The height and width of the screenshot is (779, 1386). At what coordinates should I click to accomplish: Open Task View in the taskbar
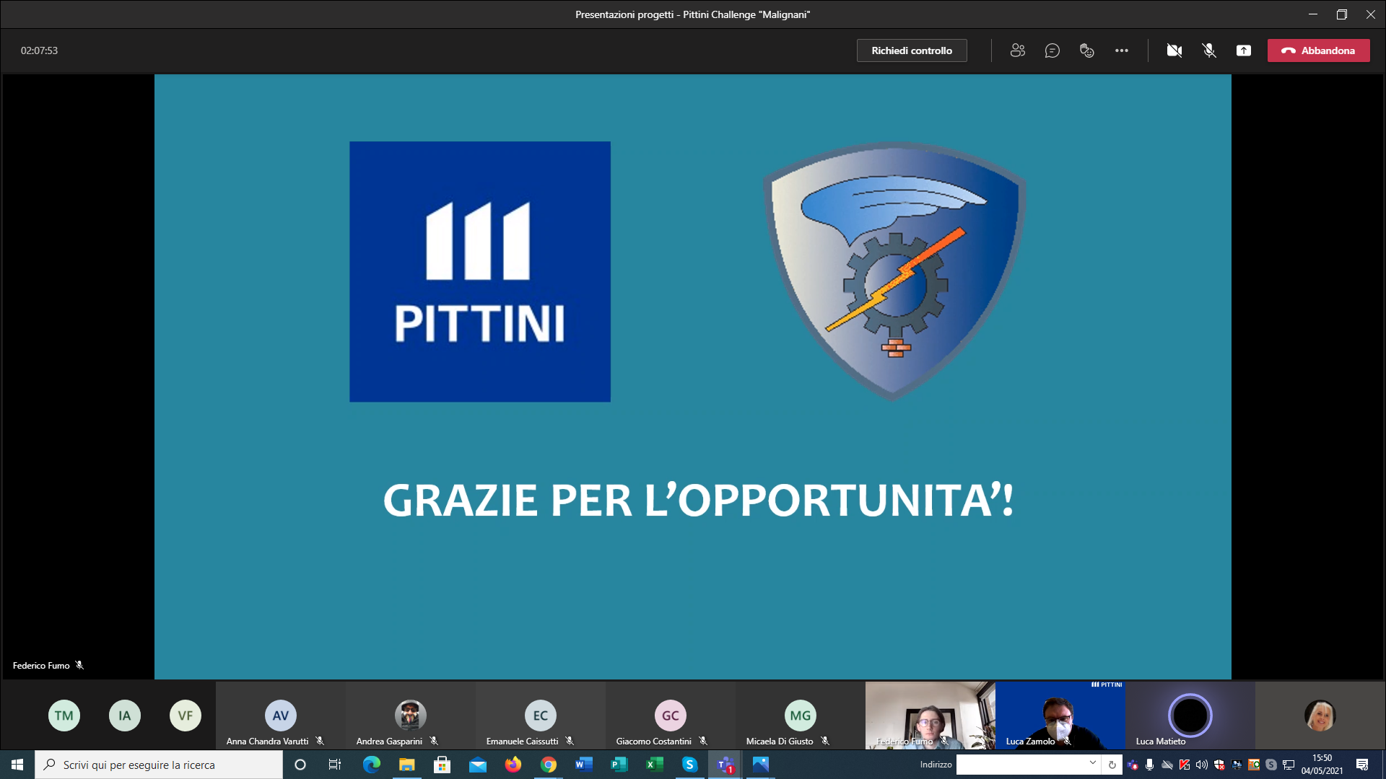click(x=335, y=765)
